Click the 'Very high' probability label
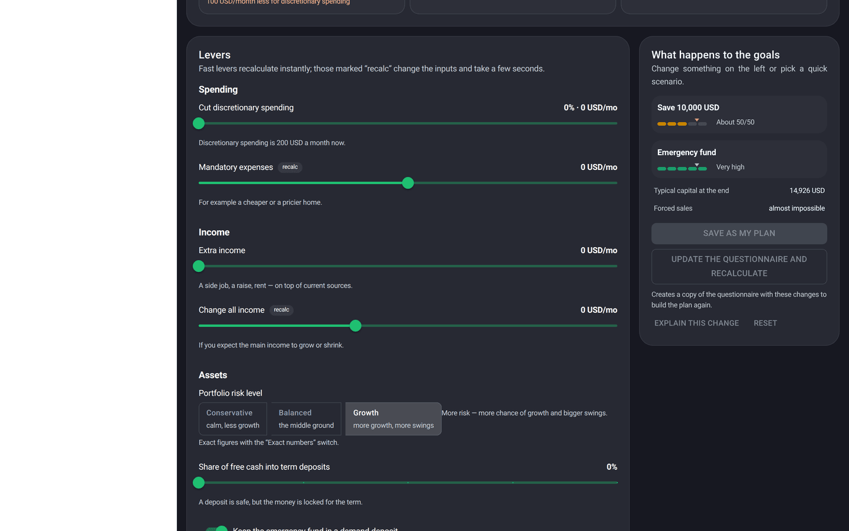849x531 pixels. (x=730, y=167)
